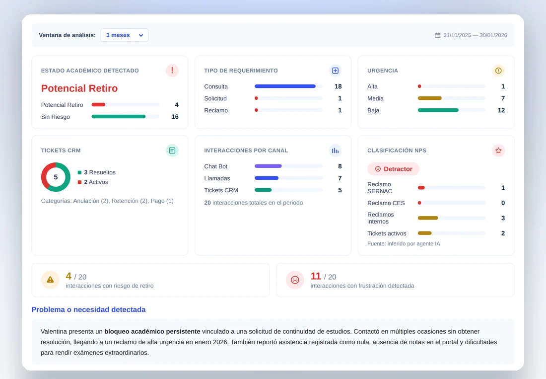Screen dimensions: 546x379
Task: Click the star icon in Clasificación NPS card
Action: click(x=498, y=151)
